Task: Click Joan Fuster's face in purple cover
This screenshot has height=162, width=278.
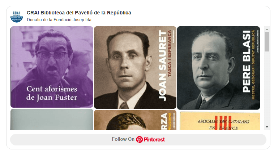Action: point(52,57)
